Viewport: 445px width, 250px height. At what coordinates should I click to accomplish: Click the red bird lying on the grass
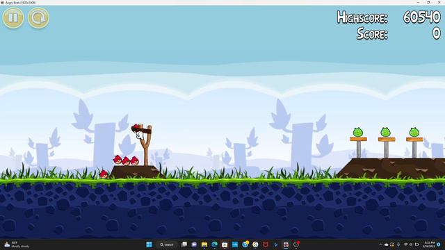pyautogui.click(x=104, y=174)
